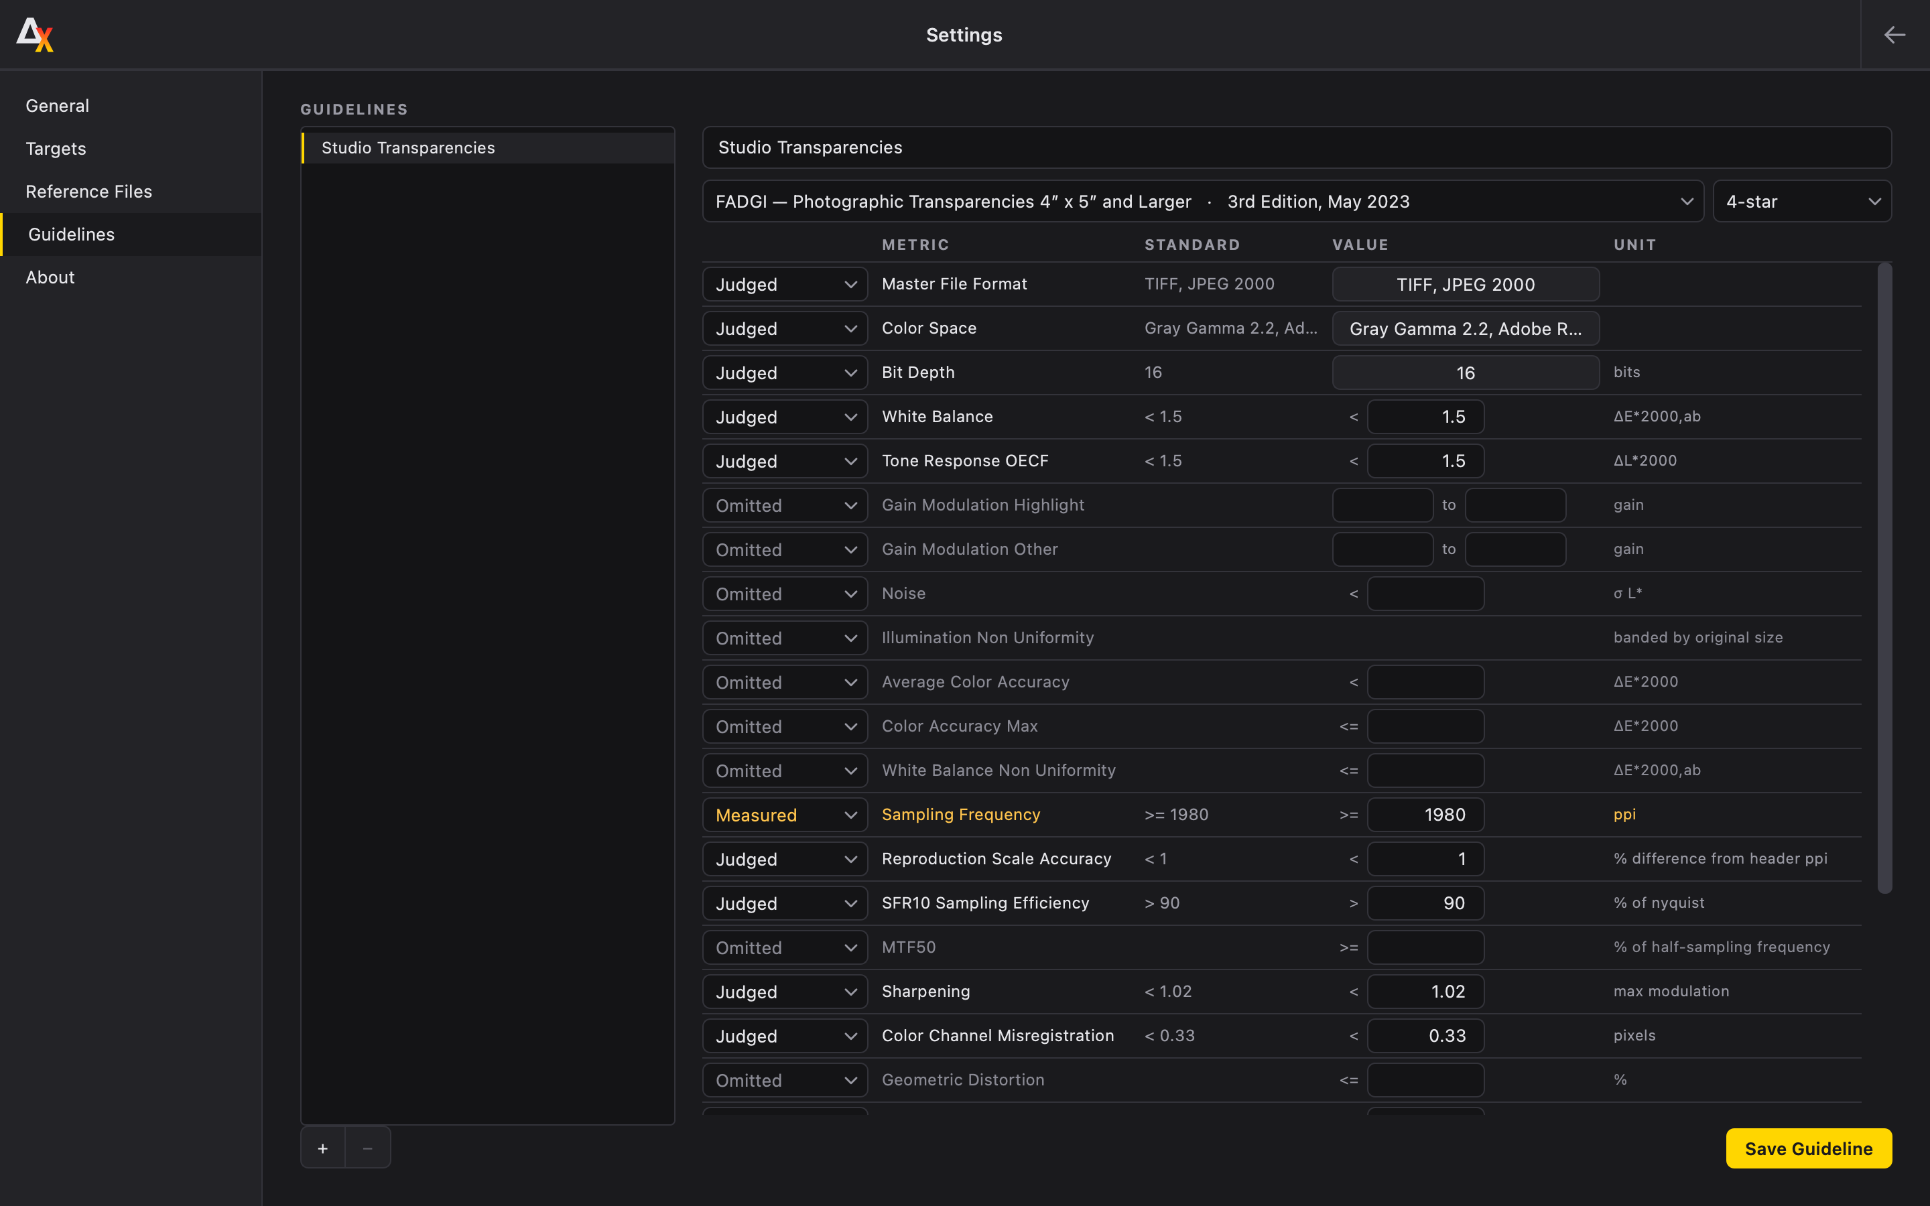The image size is (1930, 1206).
Task: Open the Master File Format mode dropdown
Action: (785, 284)
